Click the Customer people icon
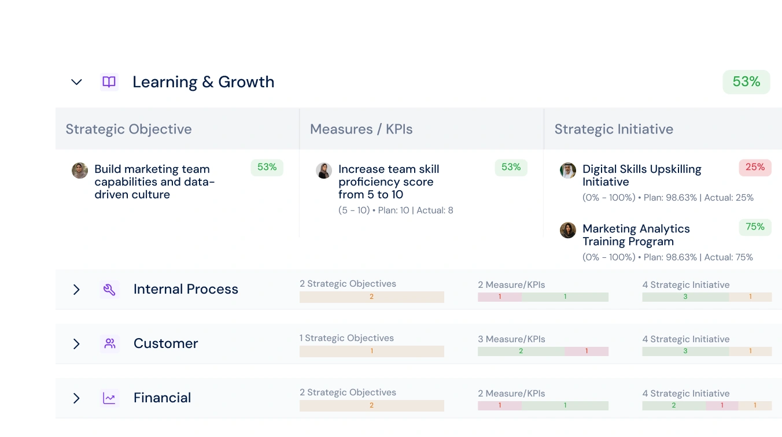 pos(109,343)
